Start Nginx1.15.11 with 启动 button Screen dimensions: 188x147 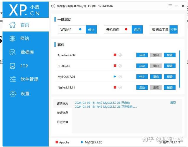(142, 87)
